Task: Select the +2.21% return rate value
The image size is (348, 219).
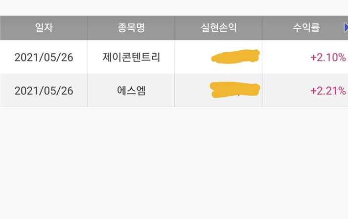Action: 327,90
